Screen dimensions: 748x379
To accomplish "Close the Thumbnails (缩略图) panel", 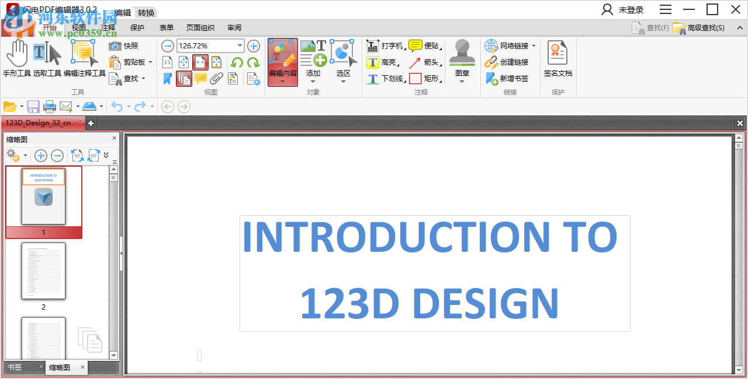I will (115, 139).
